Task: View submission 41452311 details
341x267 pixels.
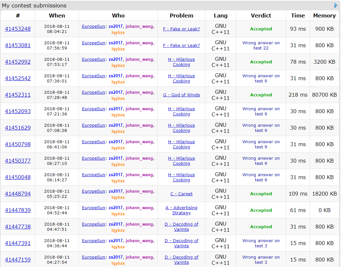Action: click(x=18, y=95)
